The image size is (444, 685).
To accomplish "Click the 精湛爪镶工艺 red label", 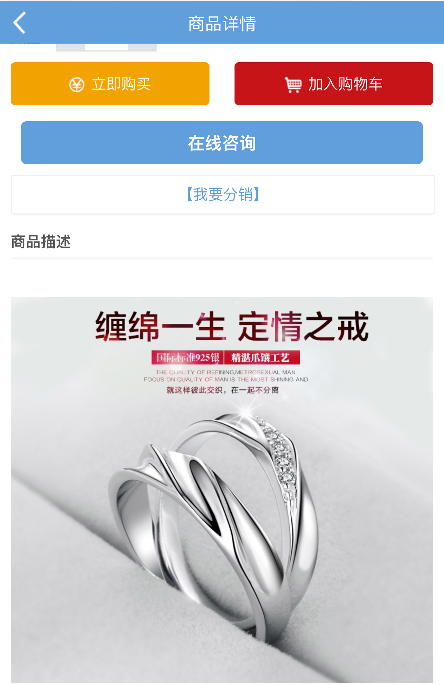I will pos(262,357).
